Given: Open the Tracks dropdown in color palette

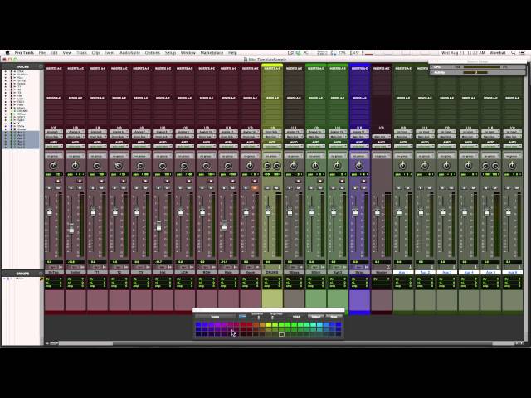Looking at the screenshot, I should point(216,317).
